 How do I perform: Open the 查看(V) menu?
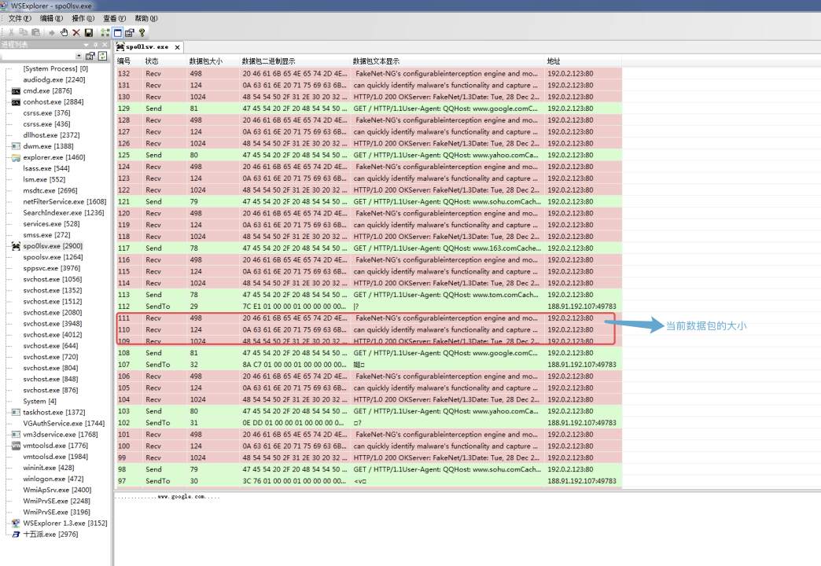pos(115,18)
